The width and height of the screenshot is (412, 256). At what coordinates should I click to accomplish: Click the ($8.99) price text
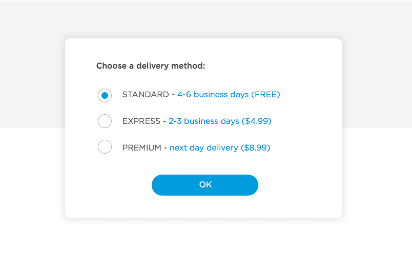(255, 147)
